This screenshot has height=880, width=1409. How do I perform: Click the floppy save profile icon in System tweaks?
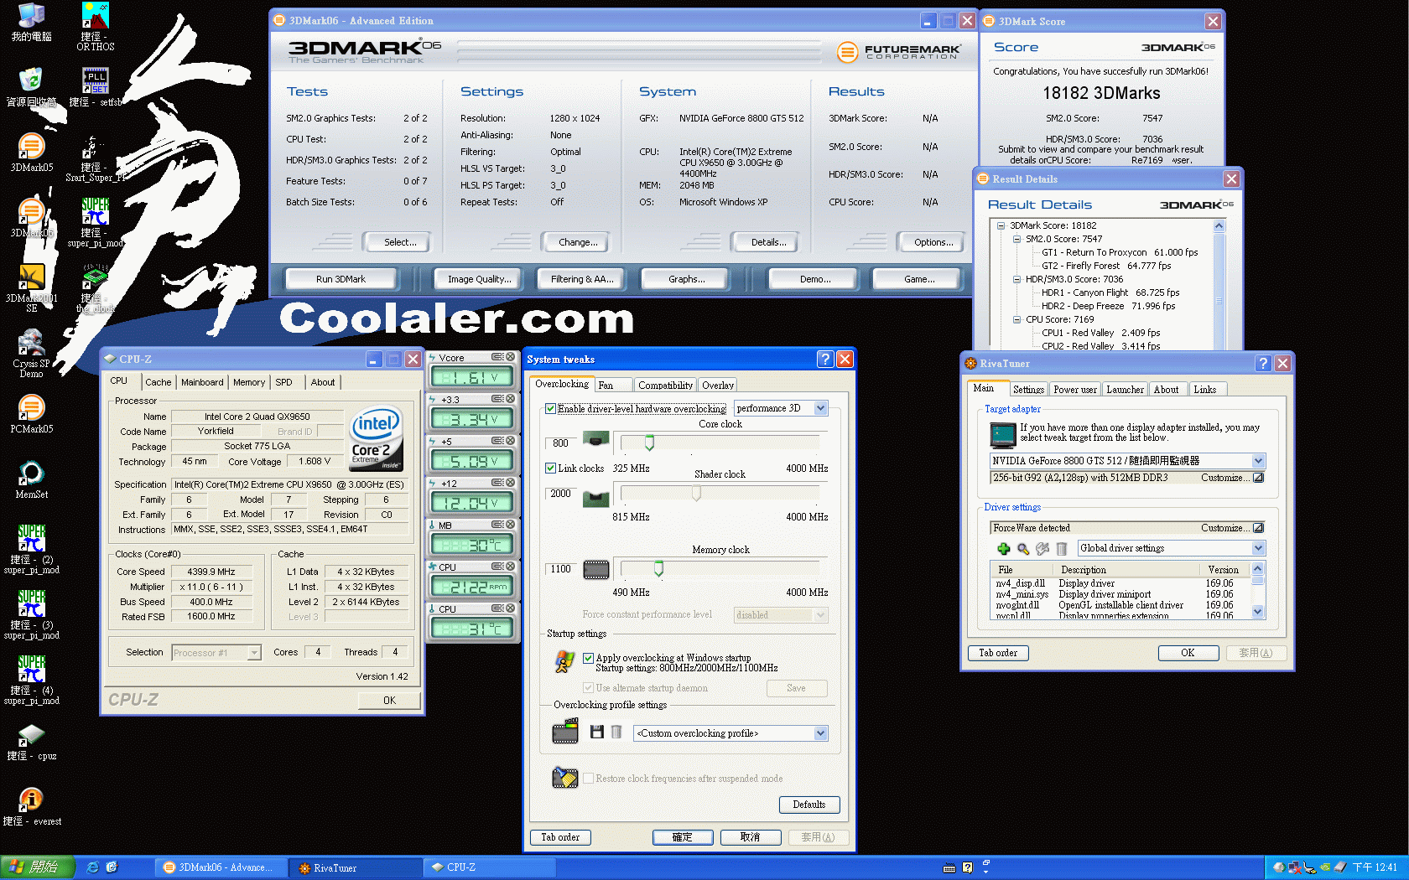[x=597, y=732]
